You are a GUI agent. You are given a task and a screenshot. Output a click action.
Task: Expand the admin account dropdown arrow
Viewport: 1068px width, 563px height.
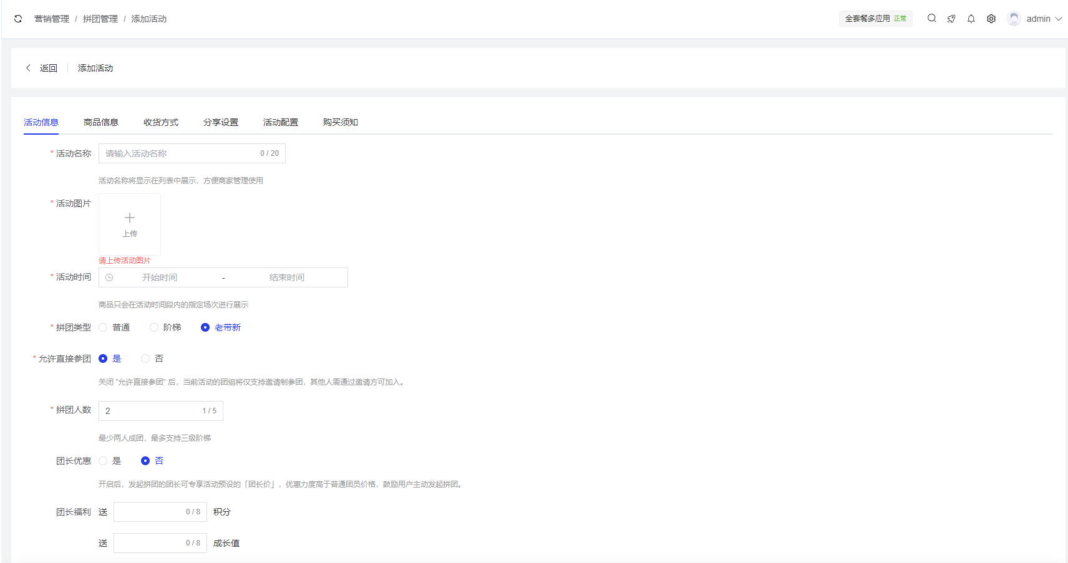(x=1059, y=19)
